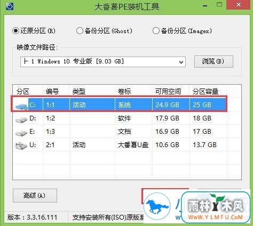Click the 编号 column header
This screenshot has width=253, height=226.
(52, 92)
